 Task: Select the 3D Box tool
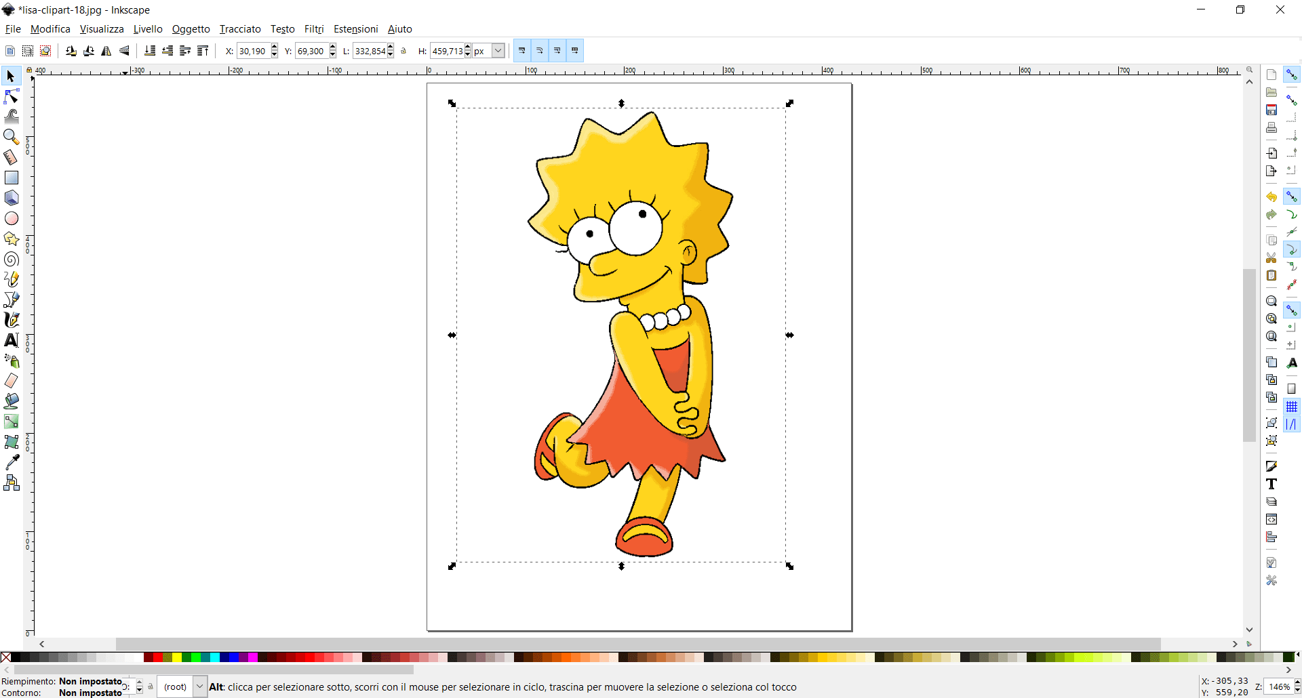11,198
